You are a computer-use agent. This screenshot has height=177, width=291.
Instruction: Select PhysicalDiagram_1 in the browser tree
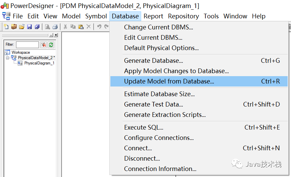pos(39,63)
